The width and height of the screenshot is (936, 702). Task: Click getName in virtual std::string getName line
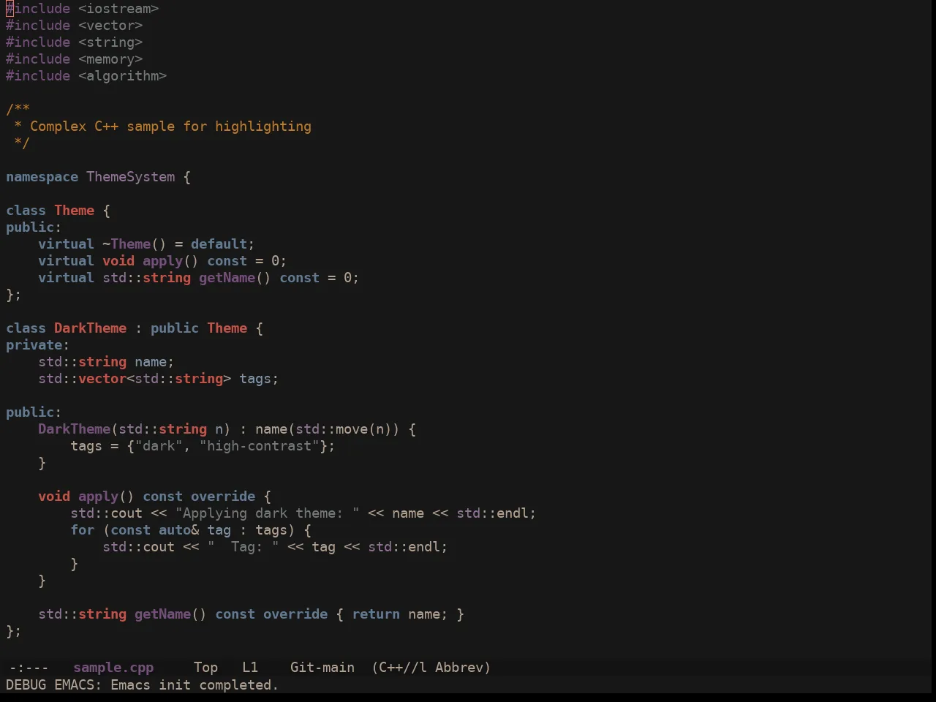tap(227, 278)
